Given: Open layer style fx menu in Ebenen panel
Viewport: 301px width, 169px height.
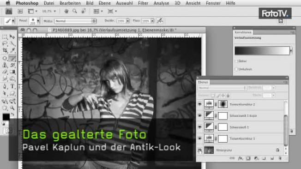Looking at the screenshot, I should 240,158.
